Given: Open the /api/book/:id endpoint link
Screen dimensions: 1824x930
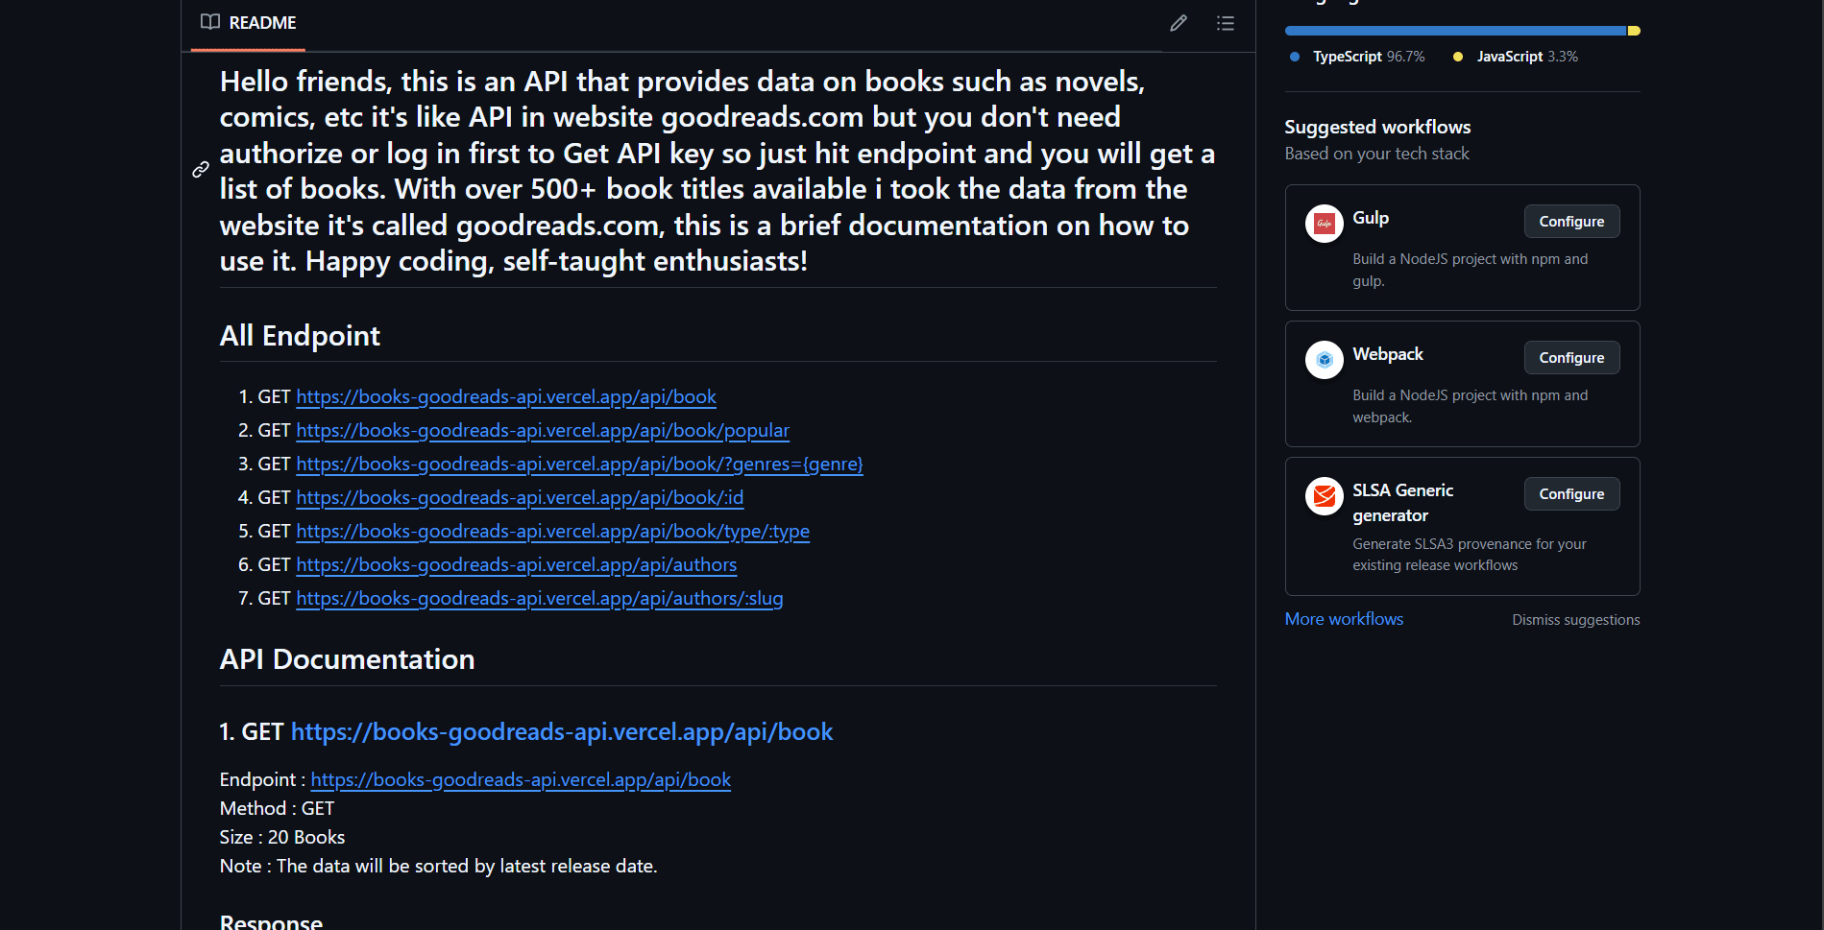Looking at the screenshot, I should [x=520, y=498].
